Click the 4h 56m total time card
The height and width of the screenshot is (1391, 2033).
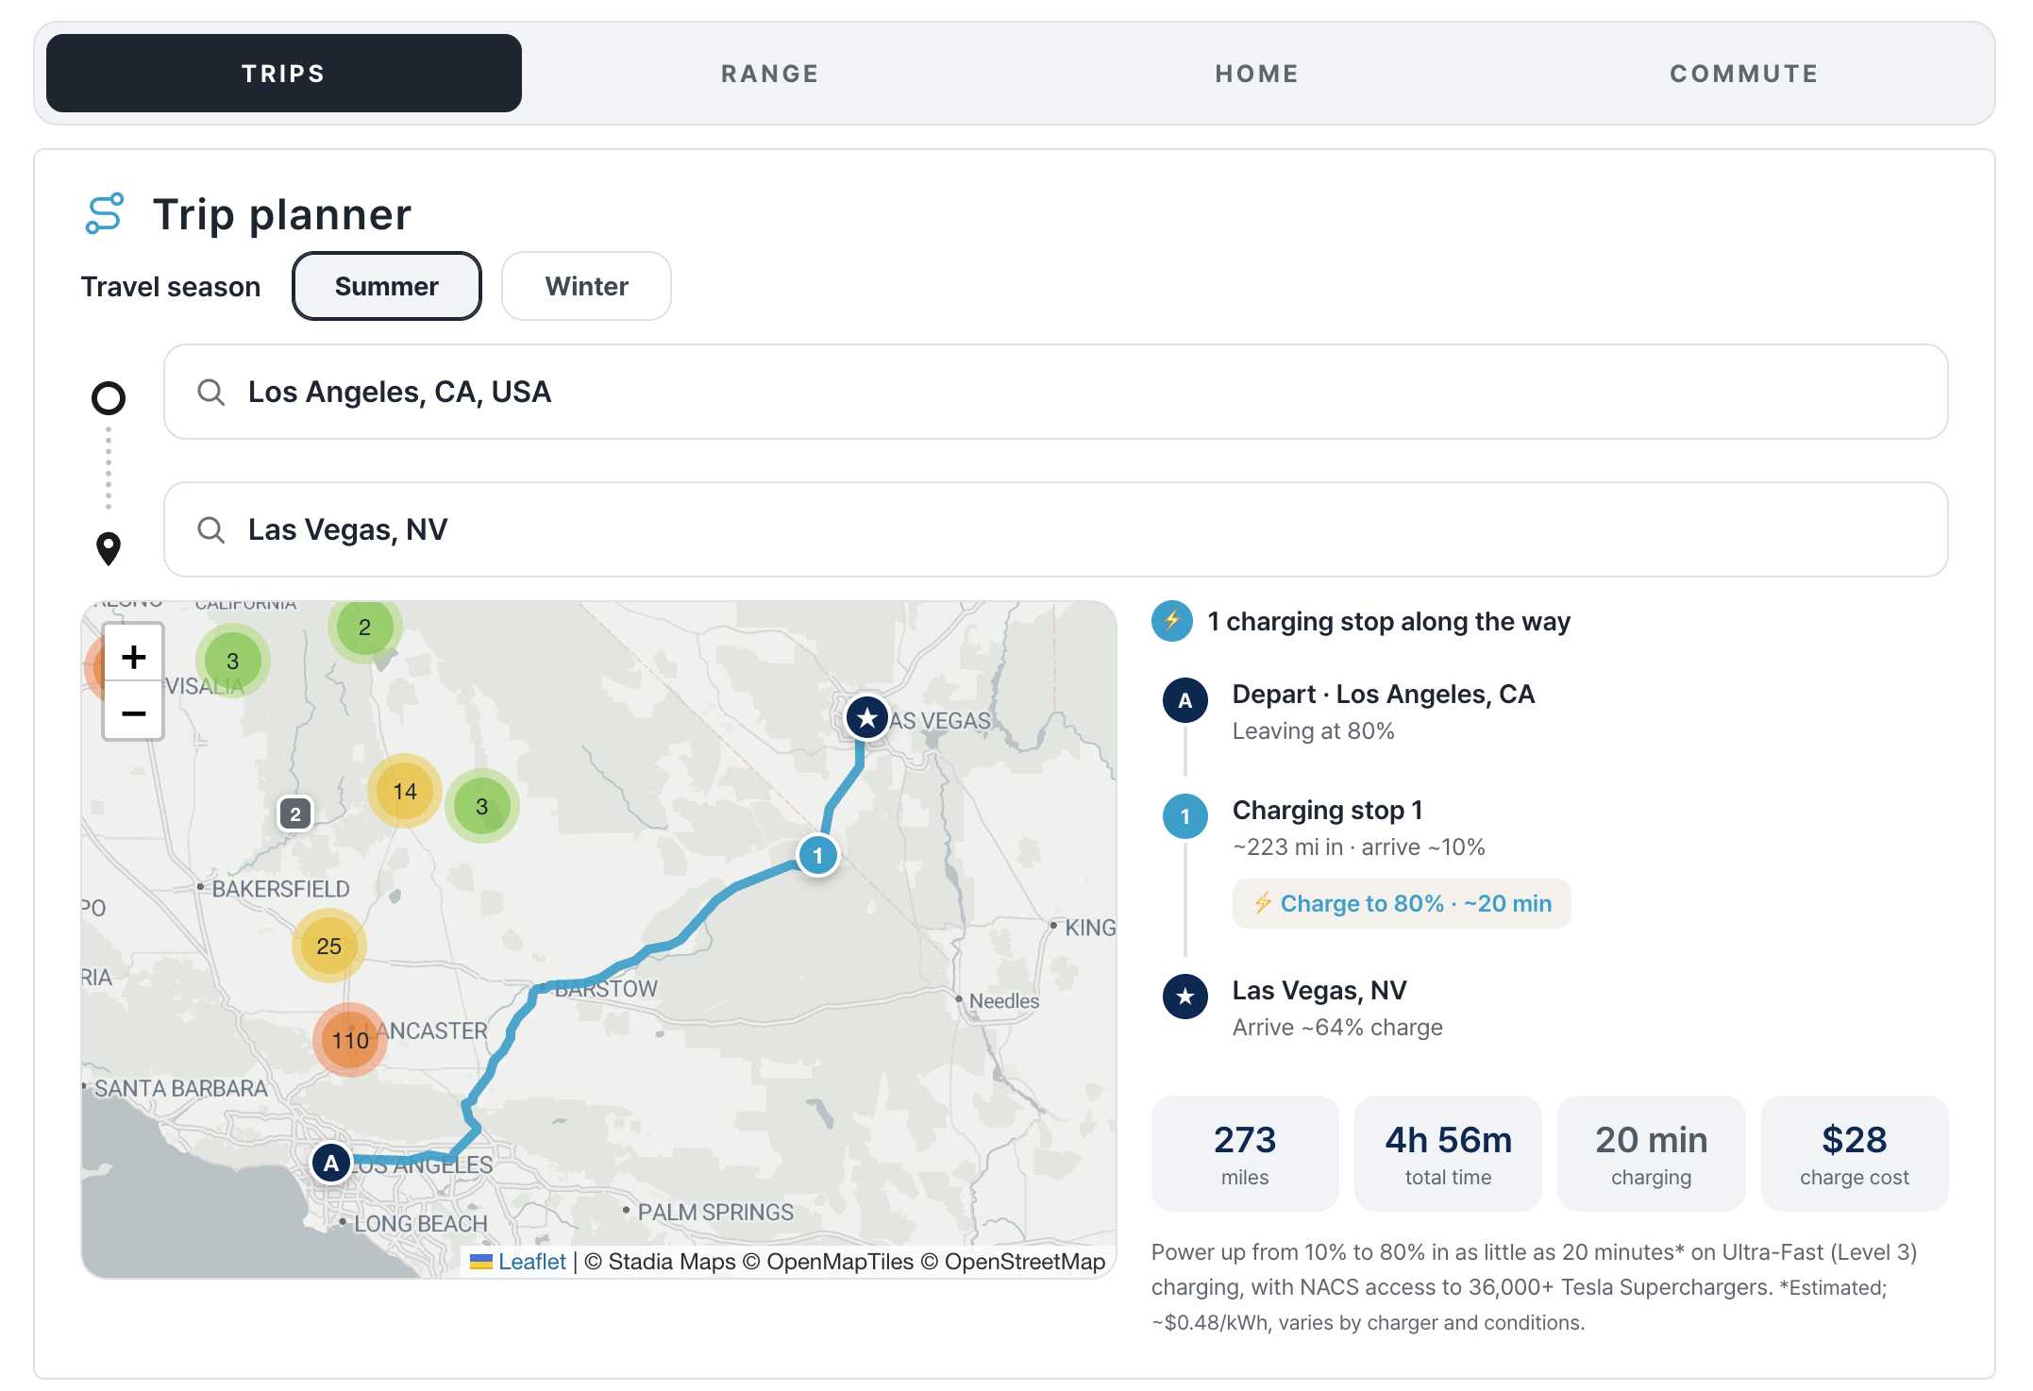point(1448,1153)
